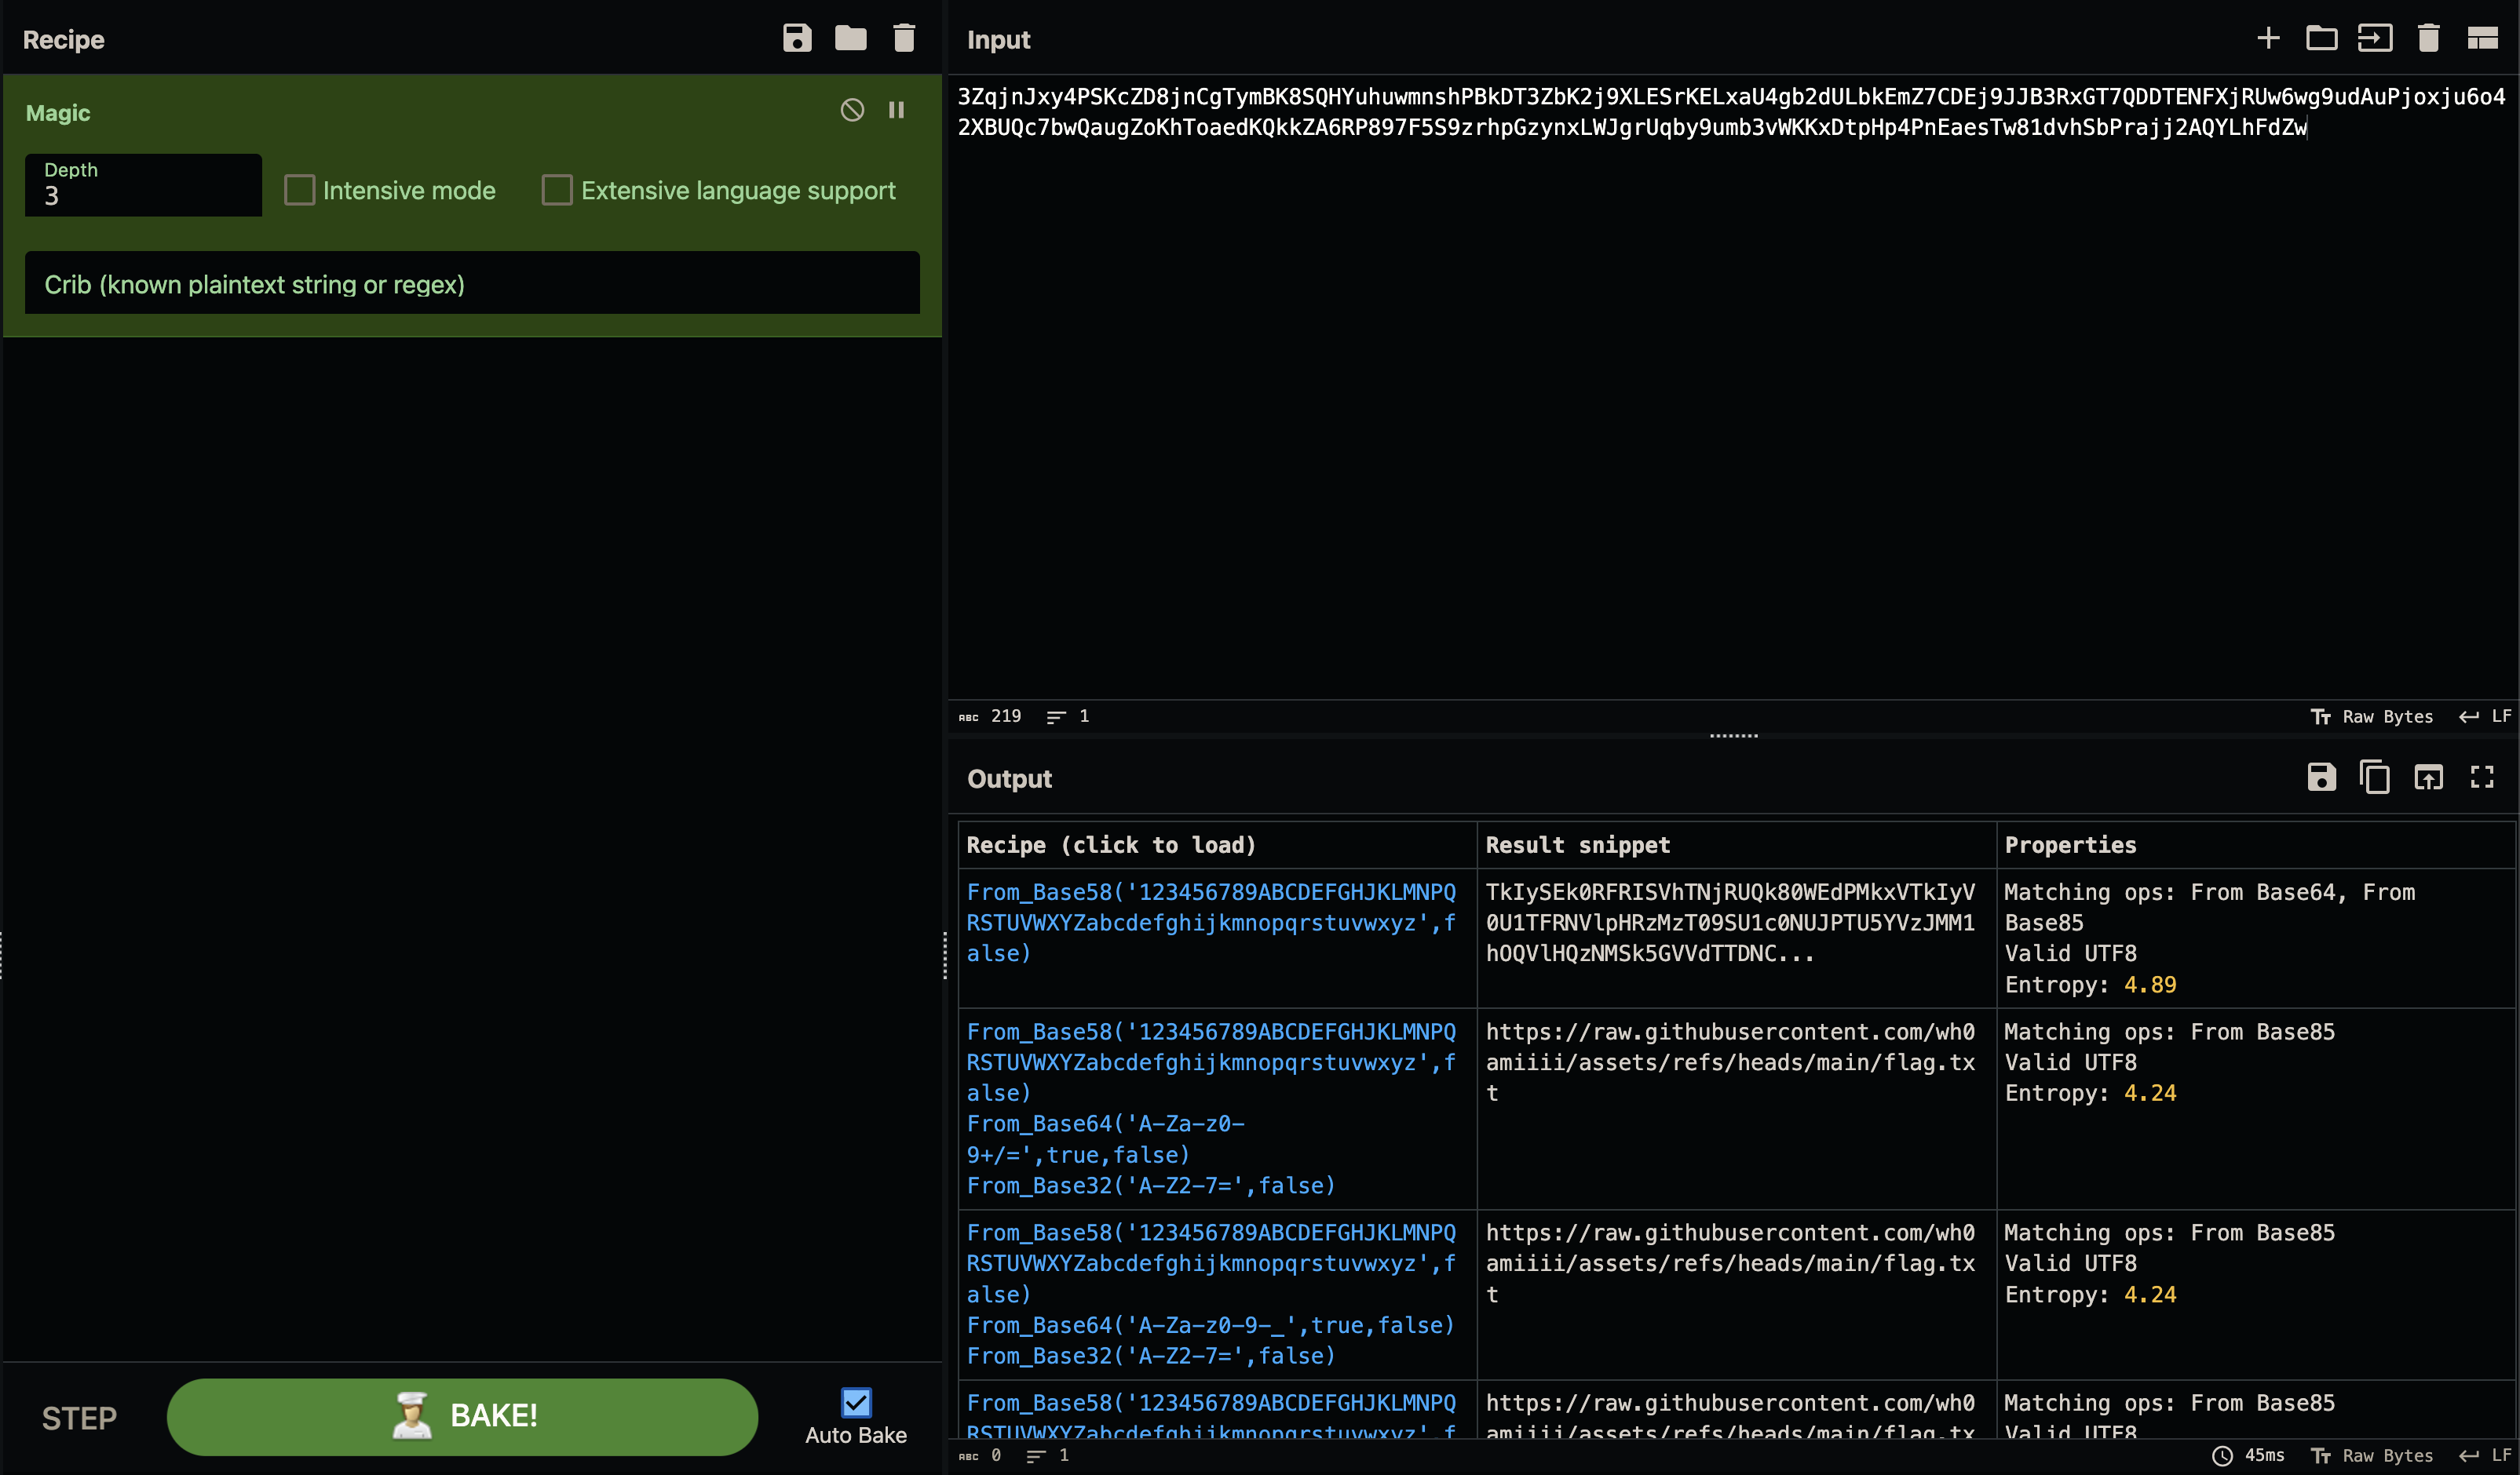The height and width of the screenshot is (1475, 2520).
Task: Toggle the Auto Bake checkbox
Action: 856,1402
